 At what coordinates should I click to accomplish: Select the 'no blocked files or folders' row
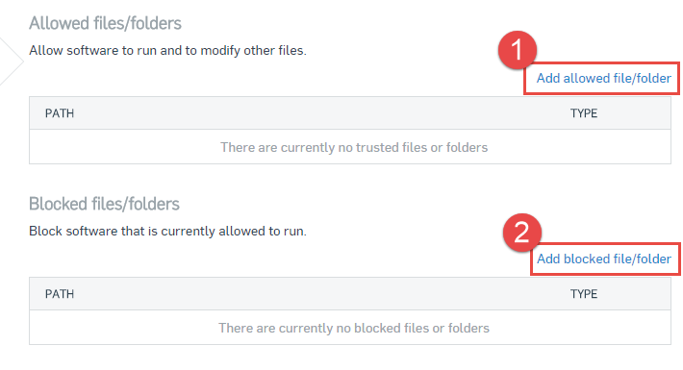tap(350, 328)
